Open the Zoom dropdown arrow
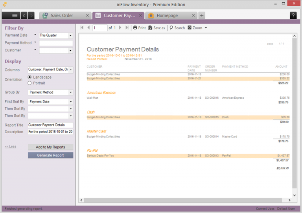Screen dimensions: 302x213 (x=206, y=28)
